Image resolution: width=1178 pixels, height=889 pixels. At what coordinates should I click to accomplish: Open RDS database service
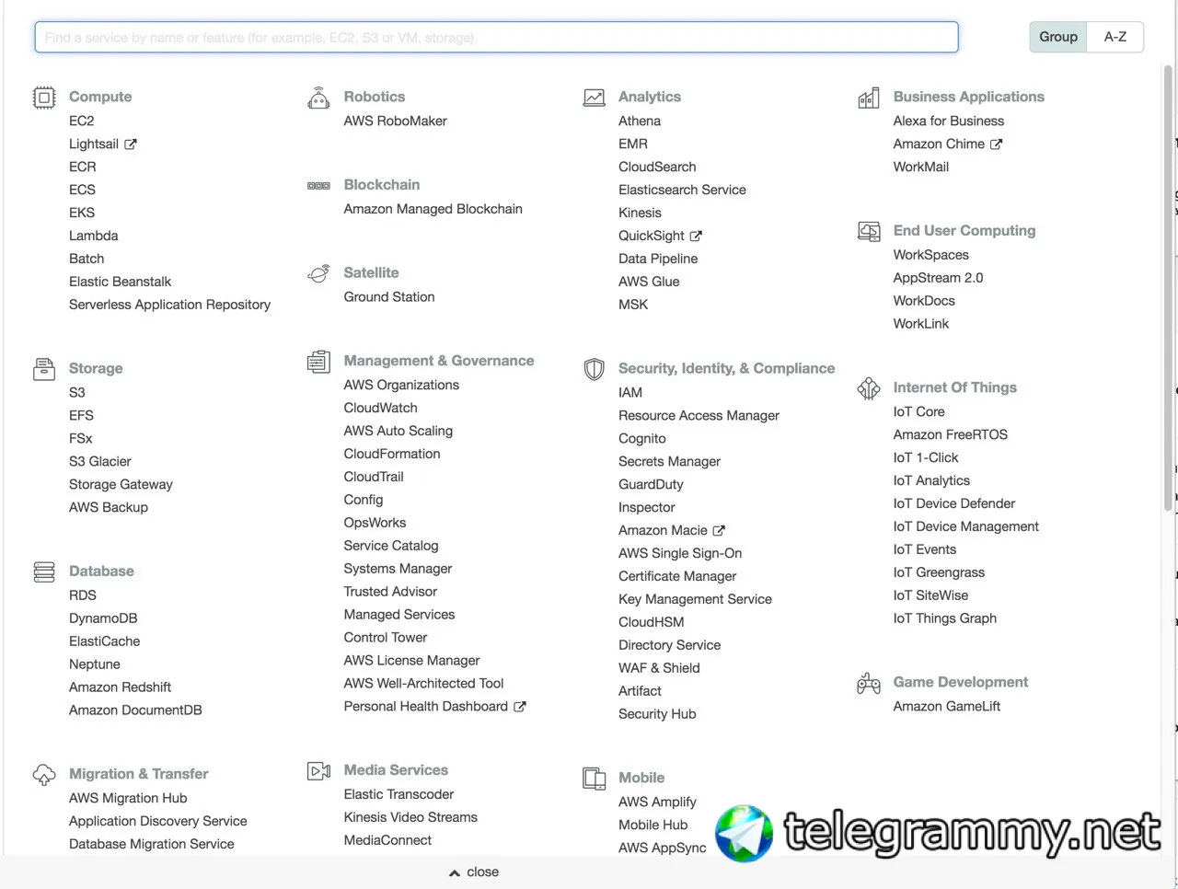tap(83, 595)
